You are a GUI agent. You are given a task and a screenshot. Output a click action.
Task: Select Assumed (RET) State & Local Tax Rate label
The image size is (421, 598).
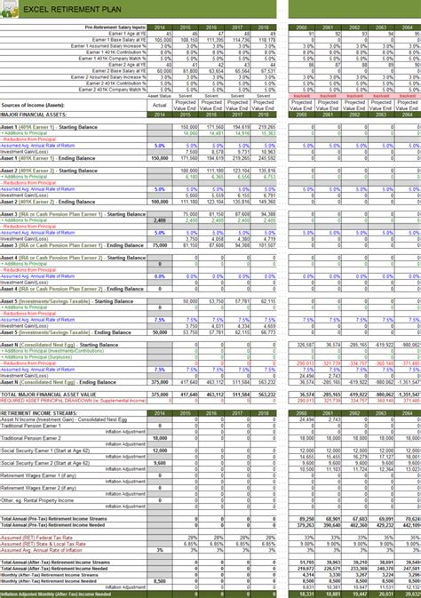coord(43,544)
